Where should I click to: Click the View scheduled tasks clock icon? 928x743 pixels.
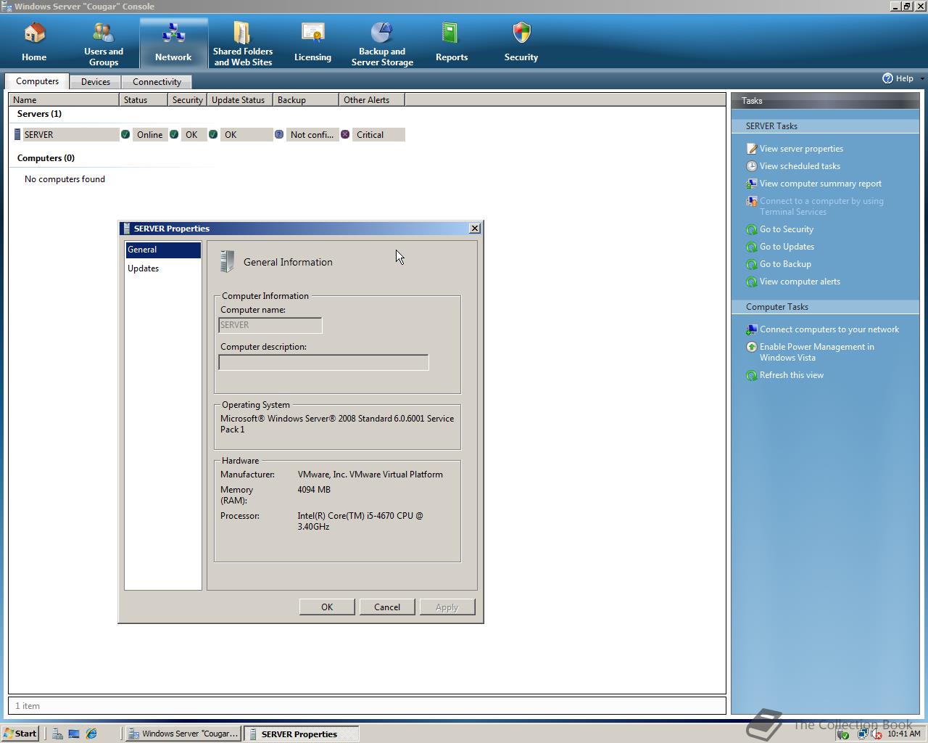point(752,166)
